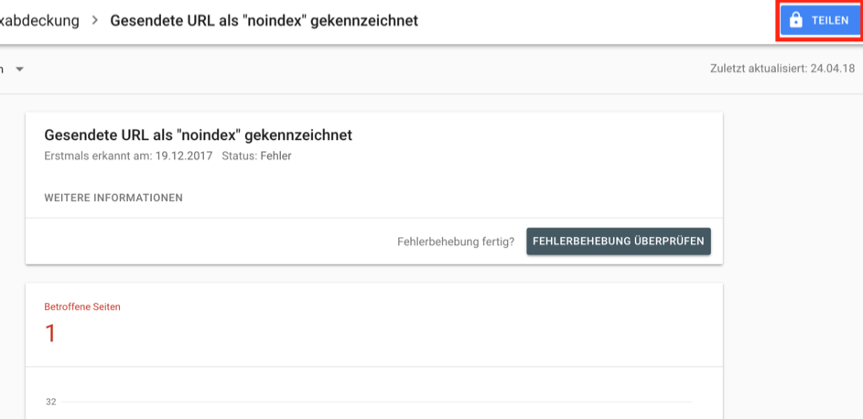The height and width of the screenshot is (419, 863).
Task: Click the Fehlerbehebung fertig? label
Action: (x=456, y=242)
